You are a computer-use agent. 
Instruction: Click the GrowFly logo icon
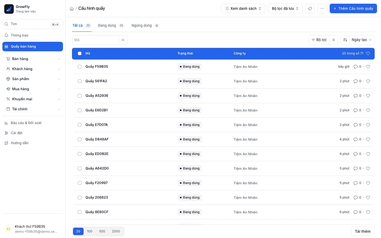coord(9,9)
